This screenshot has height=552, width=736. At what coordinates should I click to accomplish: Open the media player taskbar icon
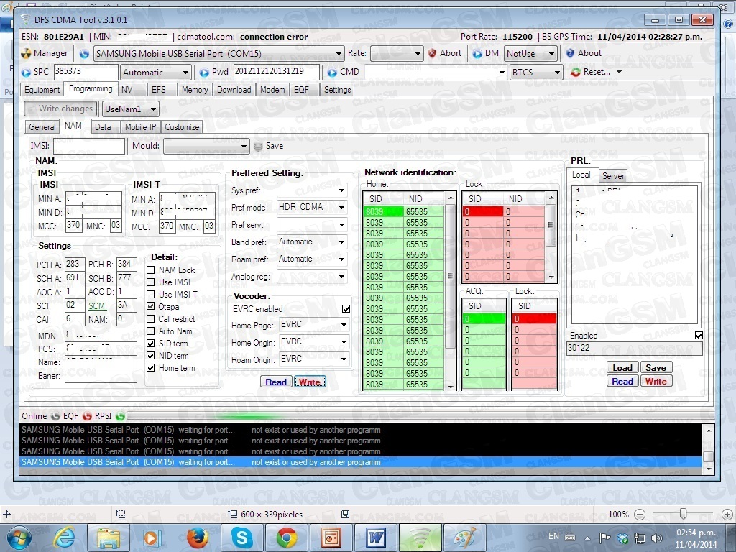pos(153,538)
